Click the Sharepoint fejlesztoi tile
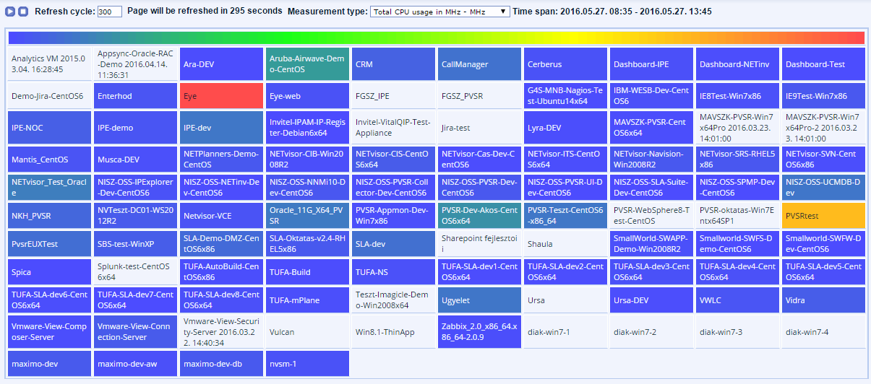The image size is (871, 384). [x=479, y=244]
